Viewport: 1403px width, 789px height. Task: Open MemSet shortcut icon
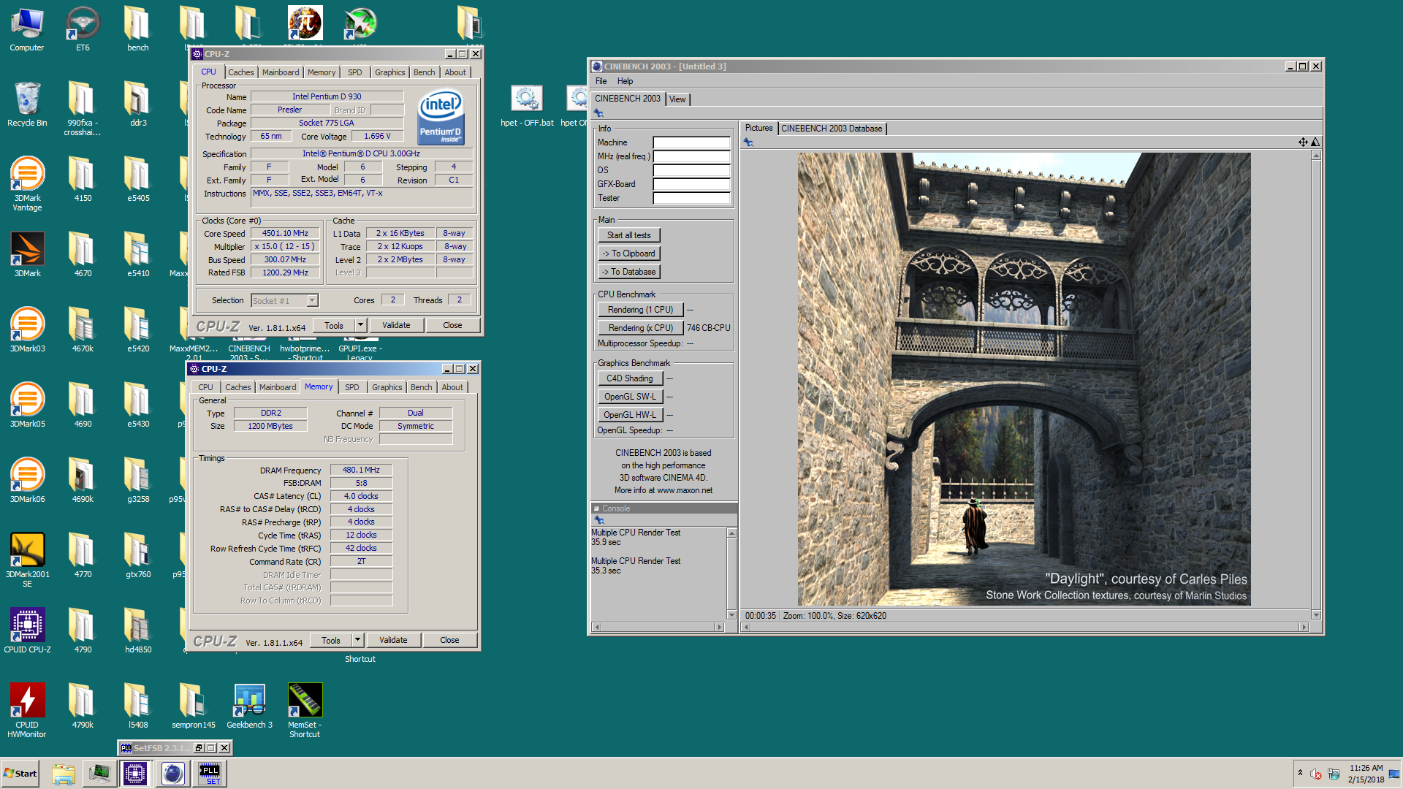[305, 710]
